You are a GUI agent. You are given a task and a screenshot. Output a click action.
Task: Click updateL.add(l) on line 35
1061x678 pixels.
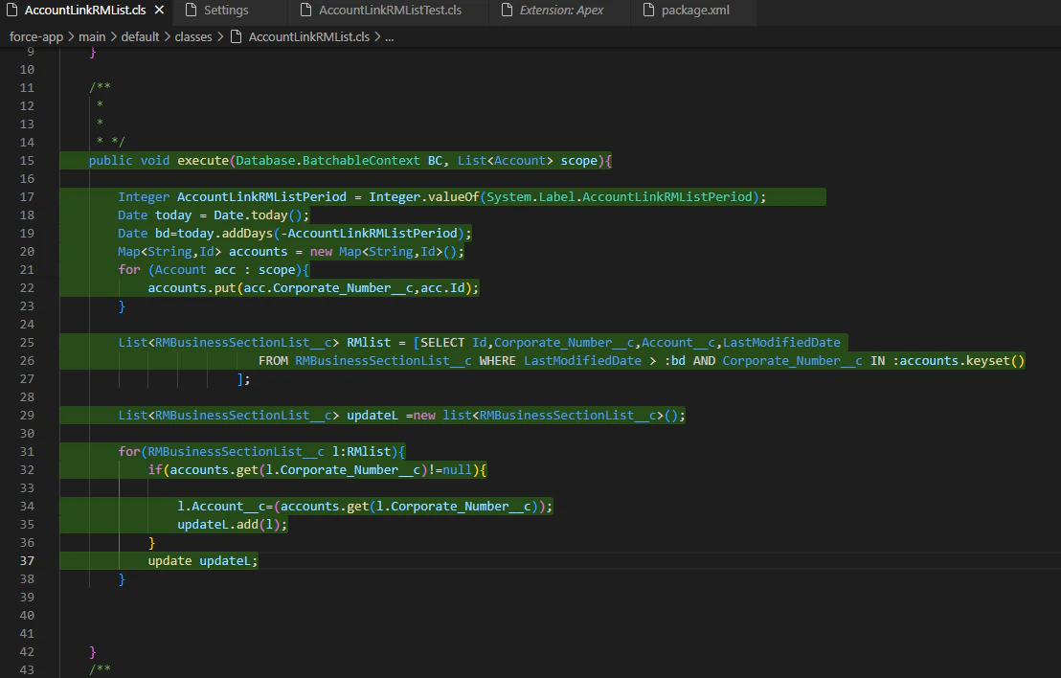(229, 525)
